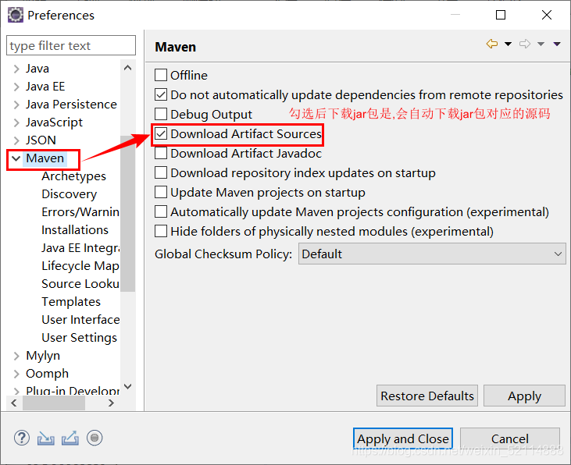Expand the Oomph tree node

(16, 374)
